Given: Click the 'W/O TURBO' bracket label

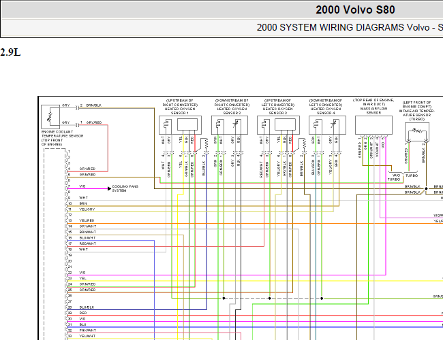Looking at the screenshot, I should 394,177.
